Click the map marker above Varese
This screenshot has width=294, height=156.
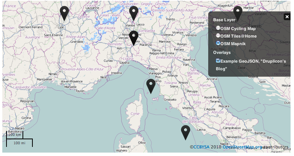pyautogui.click(x=134, y=13)
